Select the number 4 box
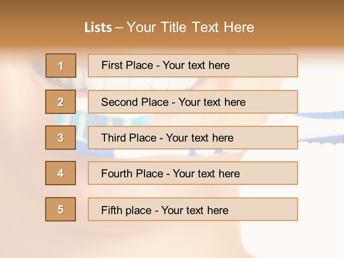 coord(61,173)
